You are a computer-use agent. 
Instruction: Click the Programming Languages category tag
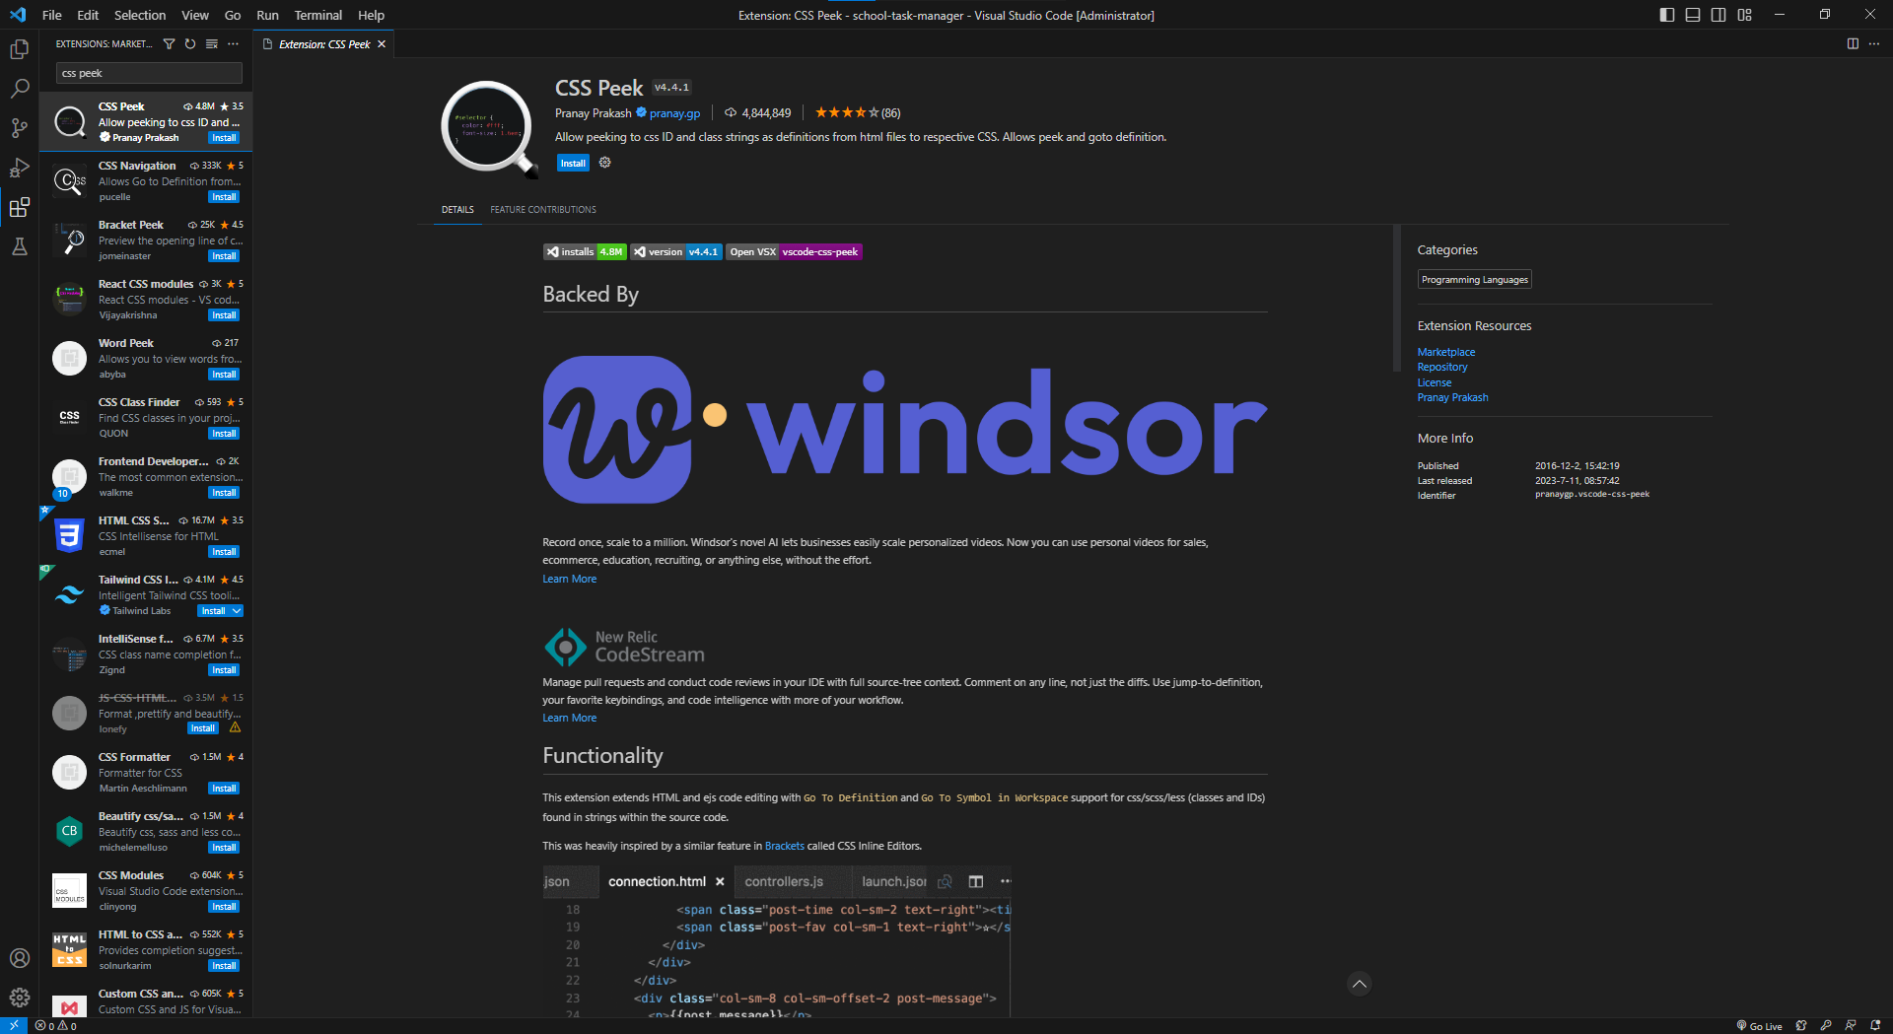1475,280
